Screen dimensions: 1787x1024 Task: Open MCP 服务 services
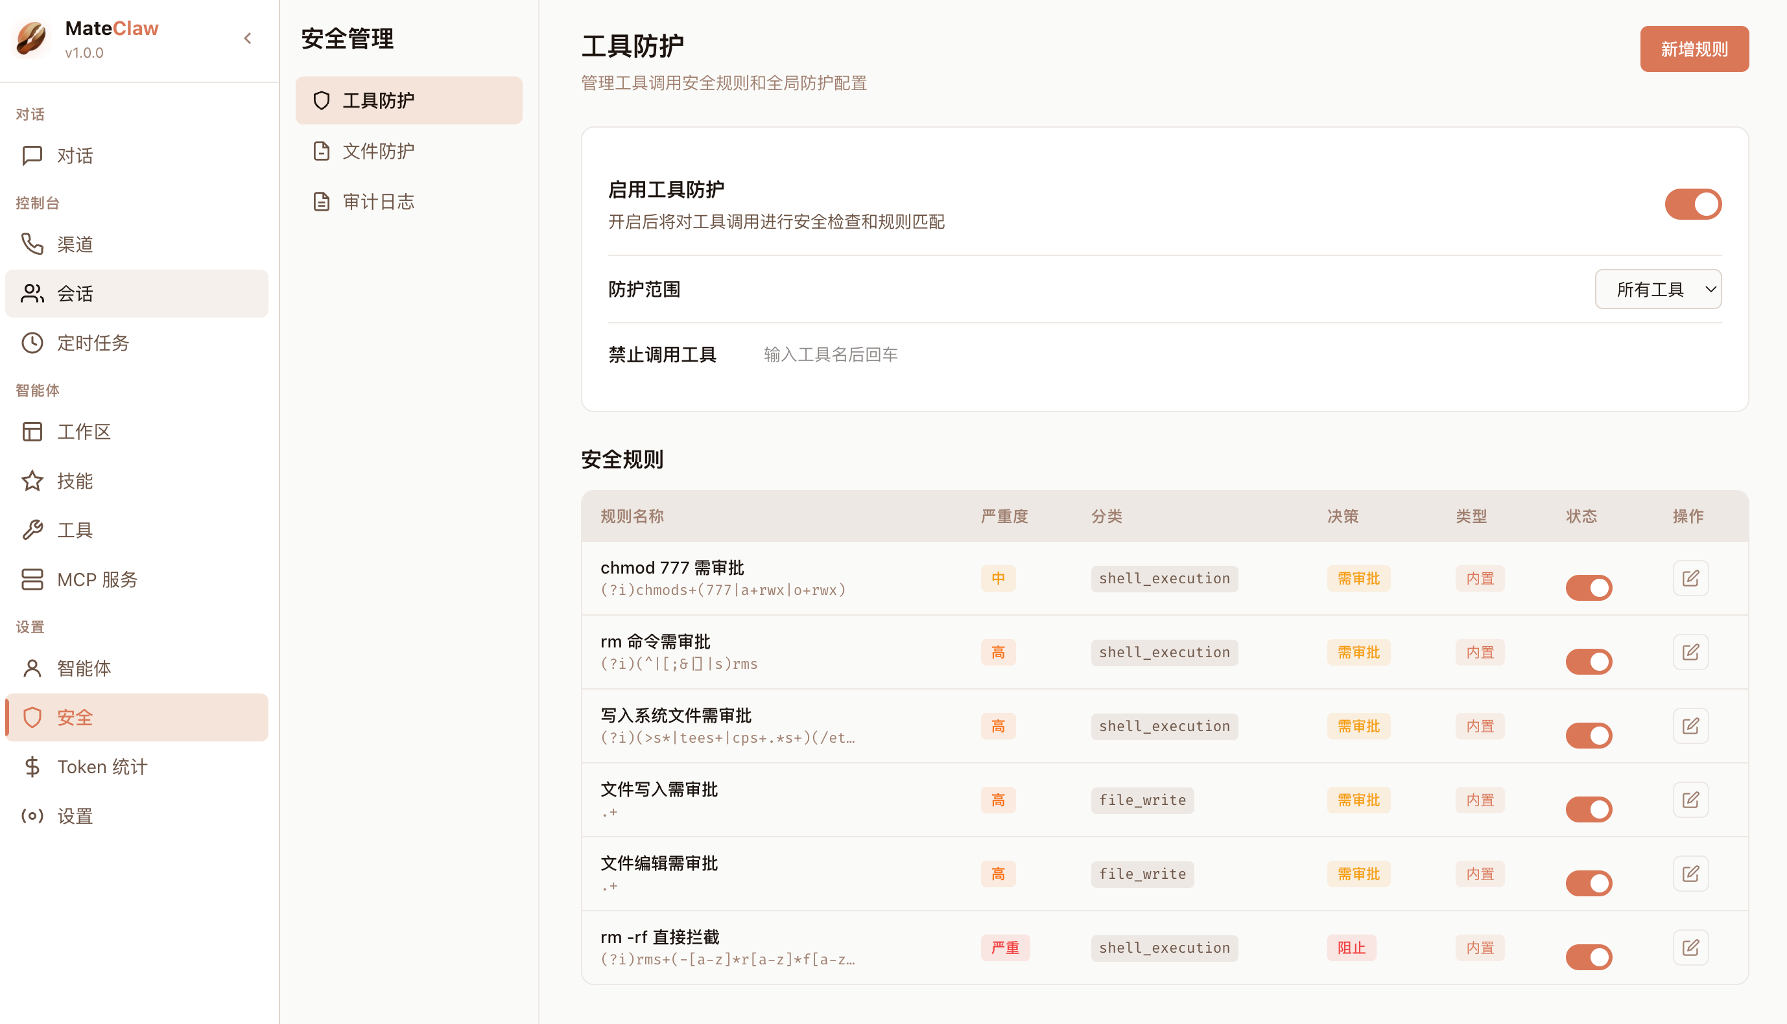click(x=99, y=579)
